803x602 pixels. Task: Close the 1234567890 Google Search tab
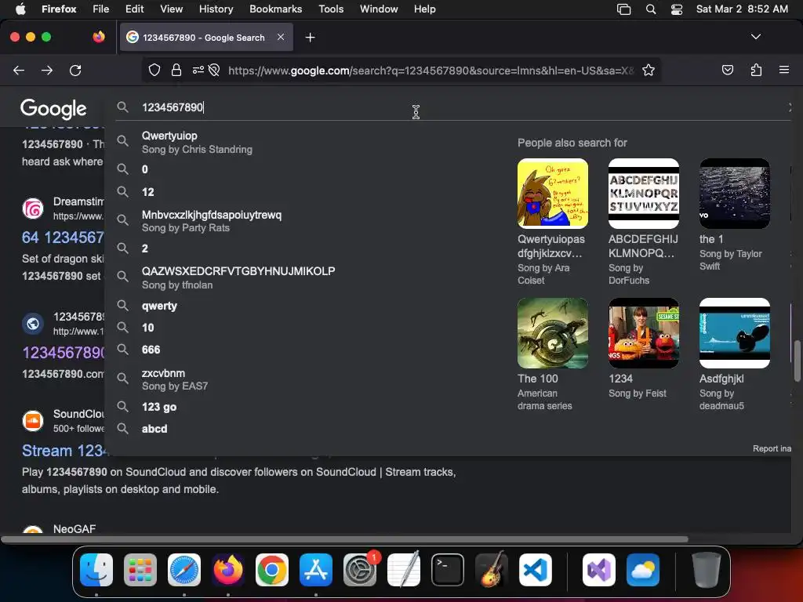pos(281,37)
